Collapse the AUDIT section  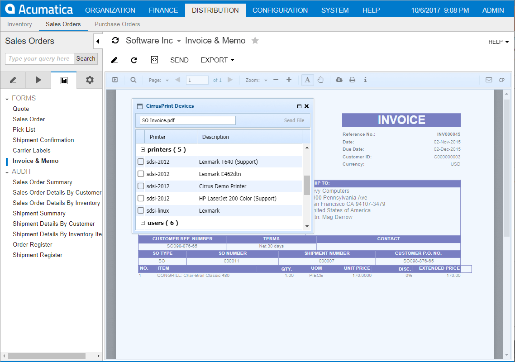pyautogui.click(x=7, y=172)
